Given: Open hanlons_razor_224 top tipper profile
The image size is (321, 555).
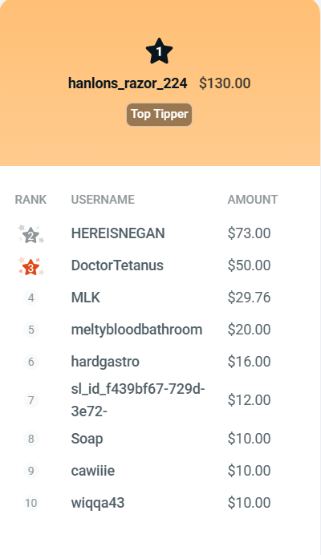Looking at the screenshot, I should (128, 83).
